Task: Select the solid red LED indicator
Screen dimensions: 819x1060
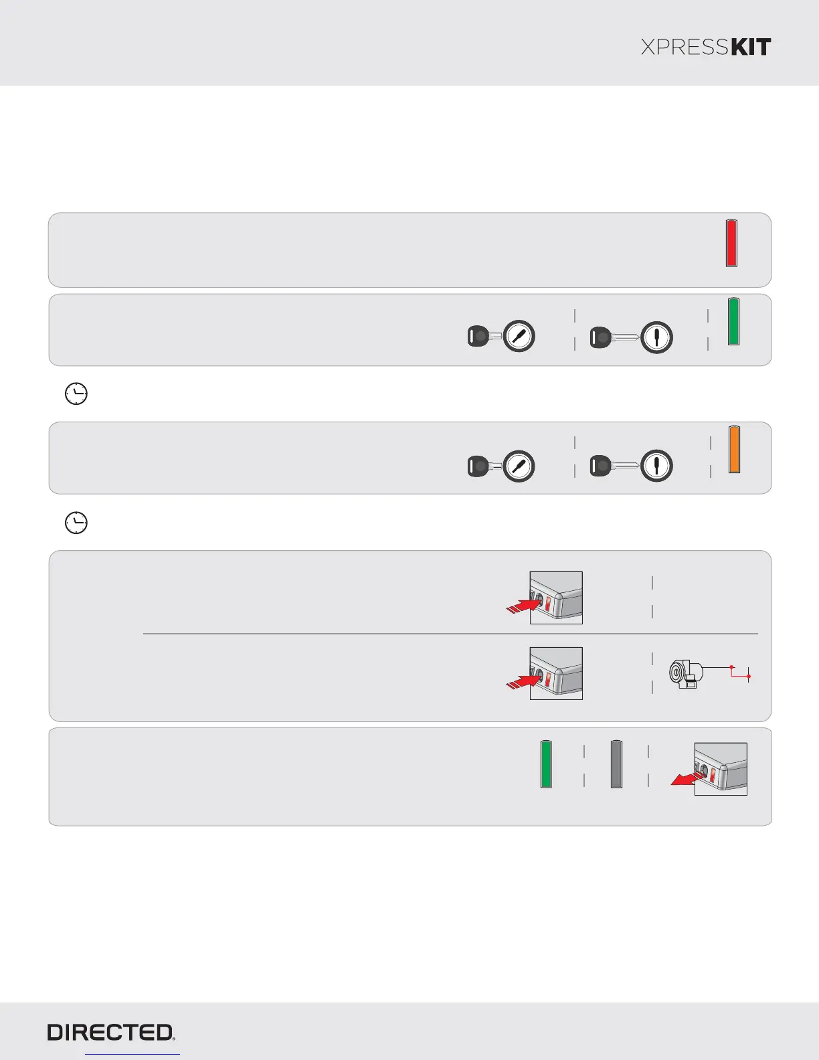Action: (731, 243)
